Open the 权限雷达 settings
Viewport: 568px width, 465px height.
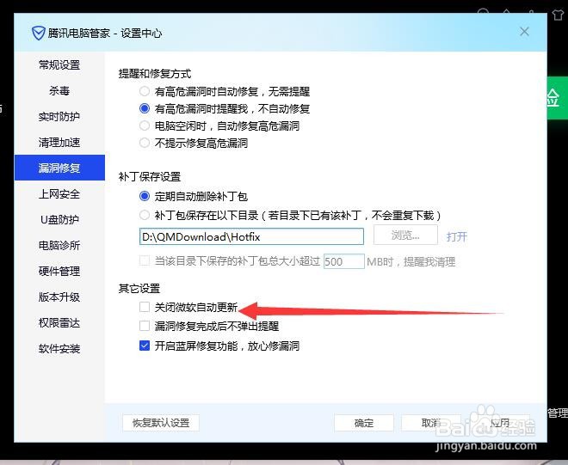pos(59,323)
